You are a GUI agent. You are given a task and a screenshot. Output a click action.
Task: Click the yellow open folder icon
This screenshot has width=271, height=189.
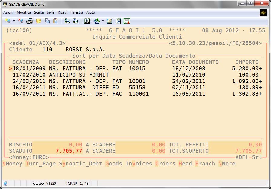(39, 21)
